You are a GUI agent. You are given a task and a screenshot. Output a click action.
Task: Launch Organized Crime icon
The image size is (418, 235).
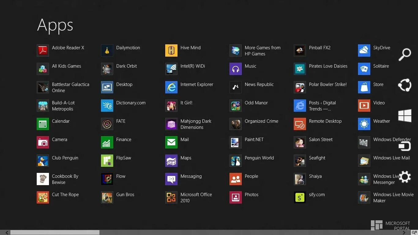[236, 124]
